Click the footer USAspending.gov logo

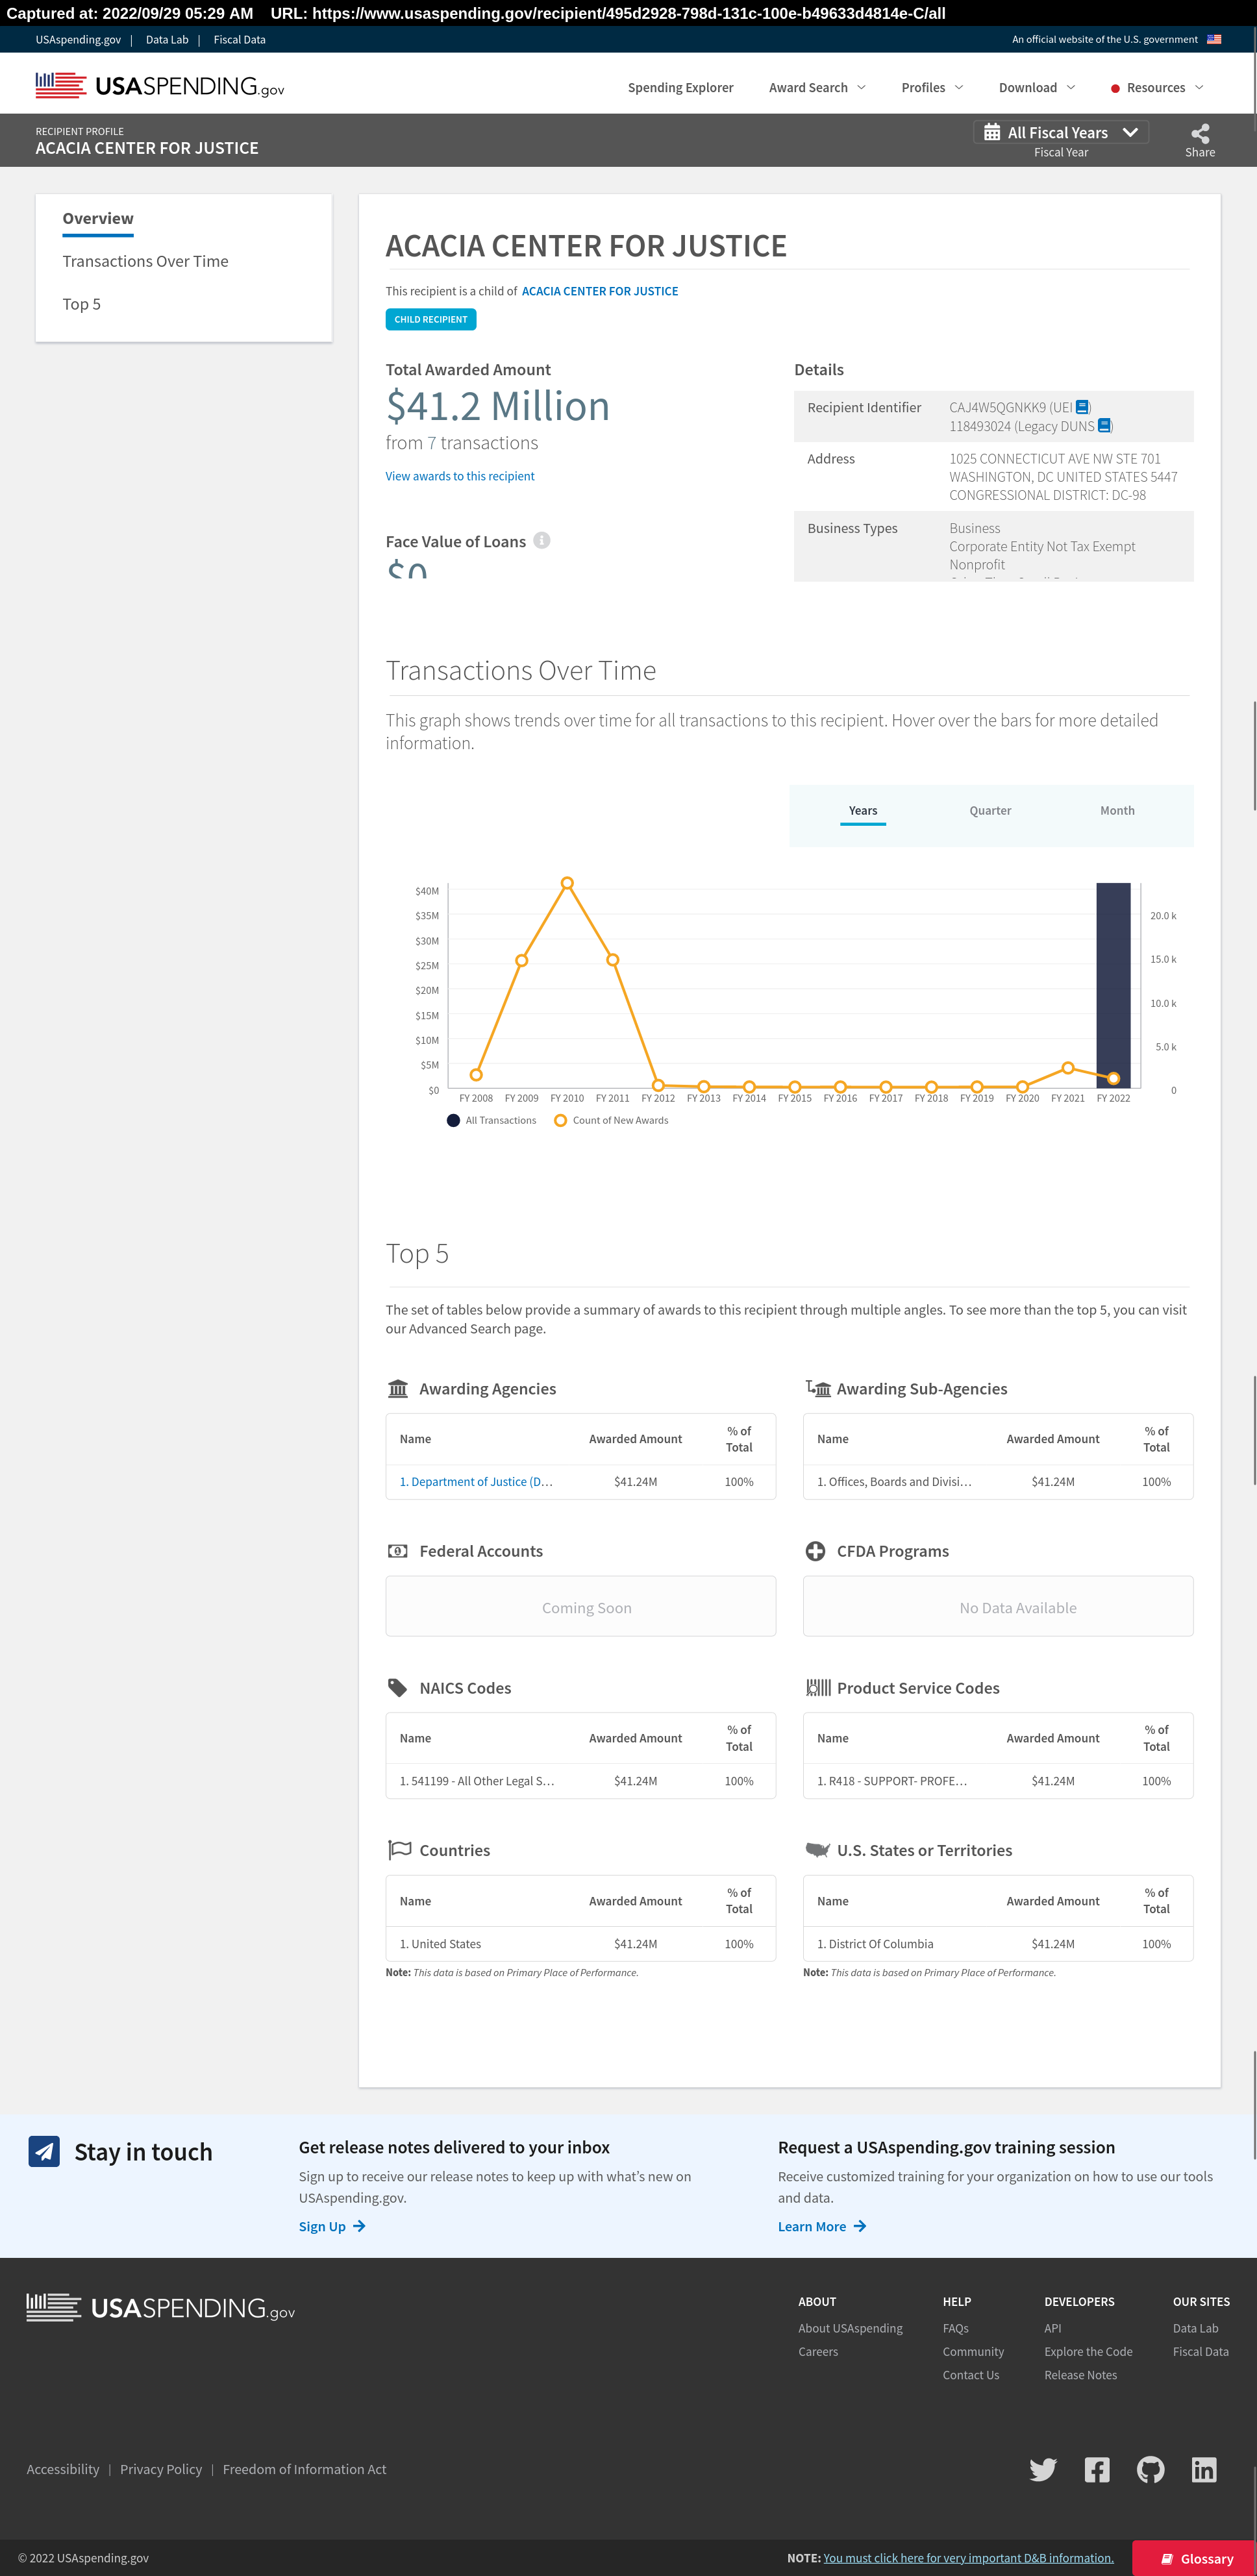click(160, 2308)
